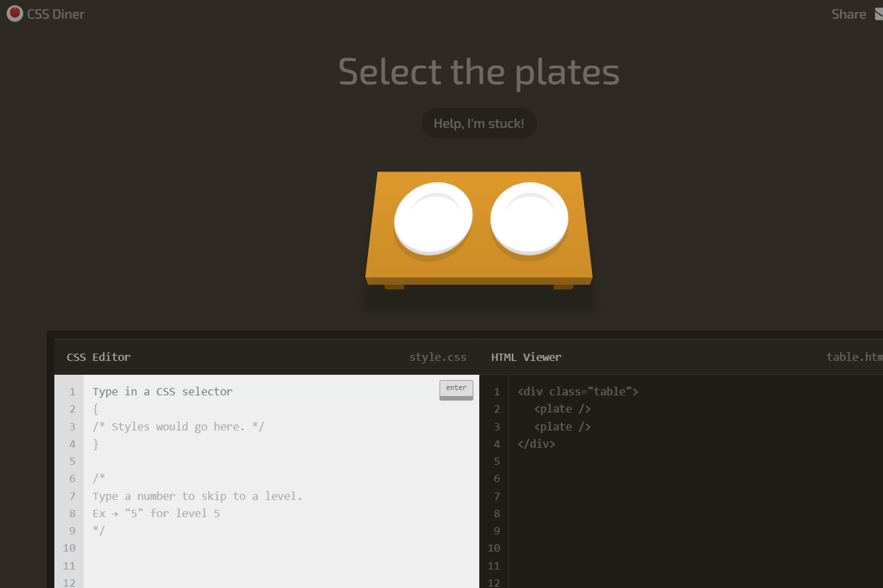Click the "style.css" file label

click(438, 357)
